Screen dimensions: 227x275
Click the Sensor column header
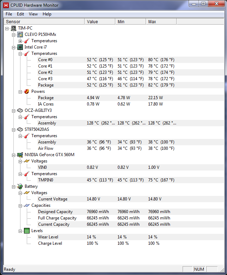44,21
